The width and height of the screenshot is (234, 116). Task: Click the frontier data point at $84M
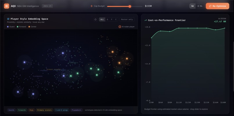161,31
